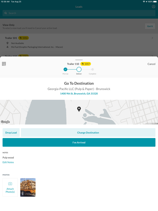The height and width of the screenshot is (211, 158).
Task: Dismiss the notice with Got It
Action: click(150, 26)
